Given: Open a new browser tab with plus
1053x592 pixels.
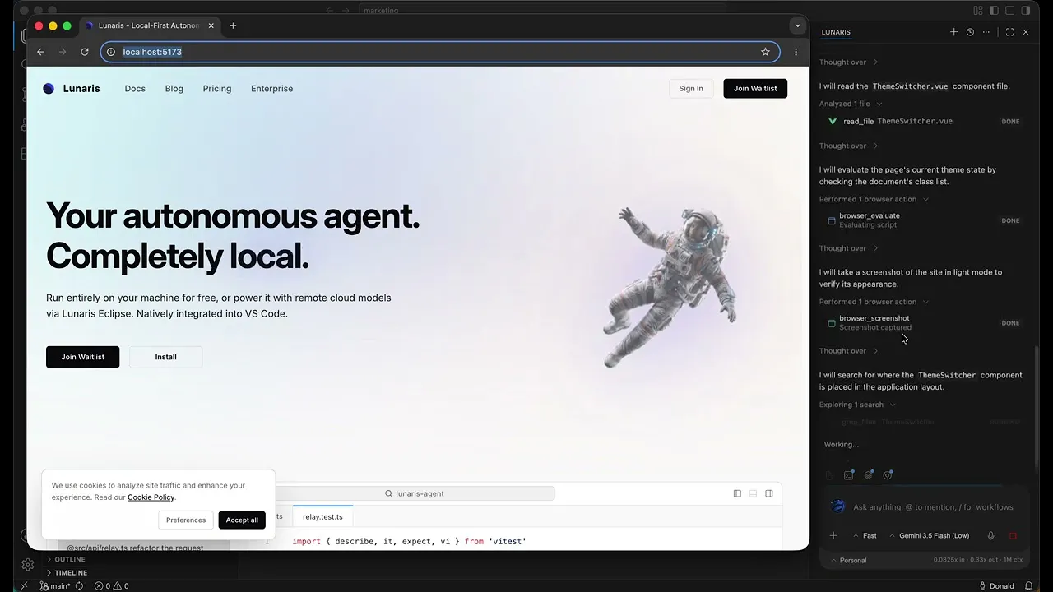Looking at the screenshot, I should (233, 25).
